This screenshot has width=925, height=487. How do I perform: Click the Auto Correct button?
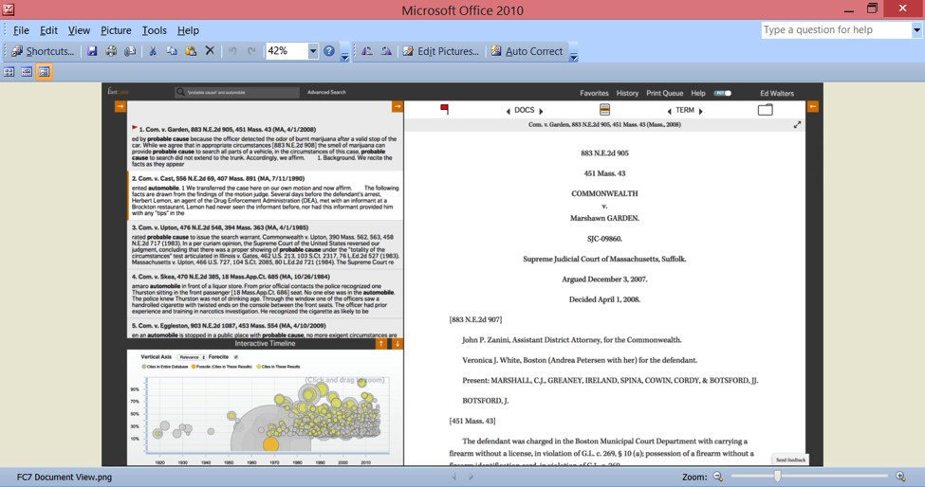(527, 51)
